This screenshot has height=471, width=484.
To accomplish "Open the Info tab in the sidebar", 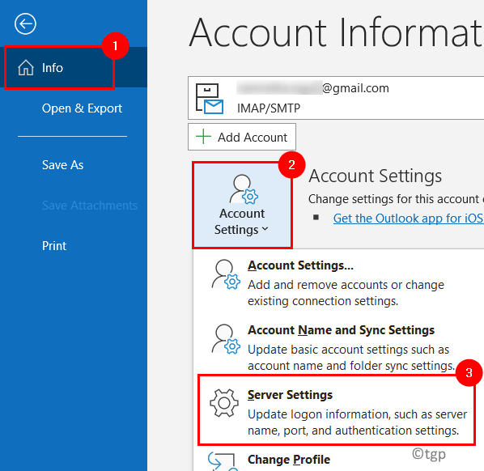I will 74,68.
